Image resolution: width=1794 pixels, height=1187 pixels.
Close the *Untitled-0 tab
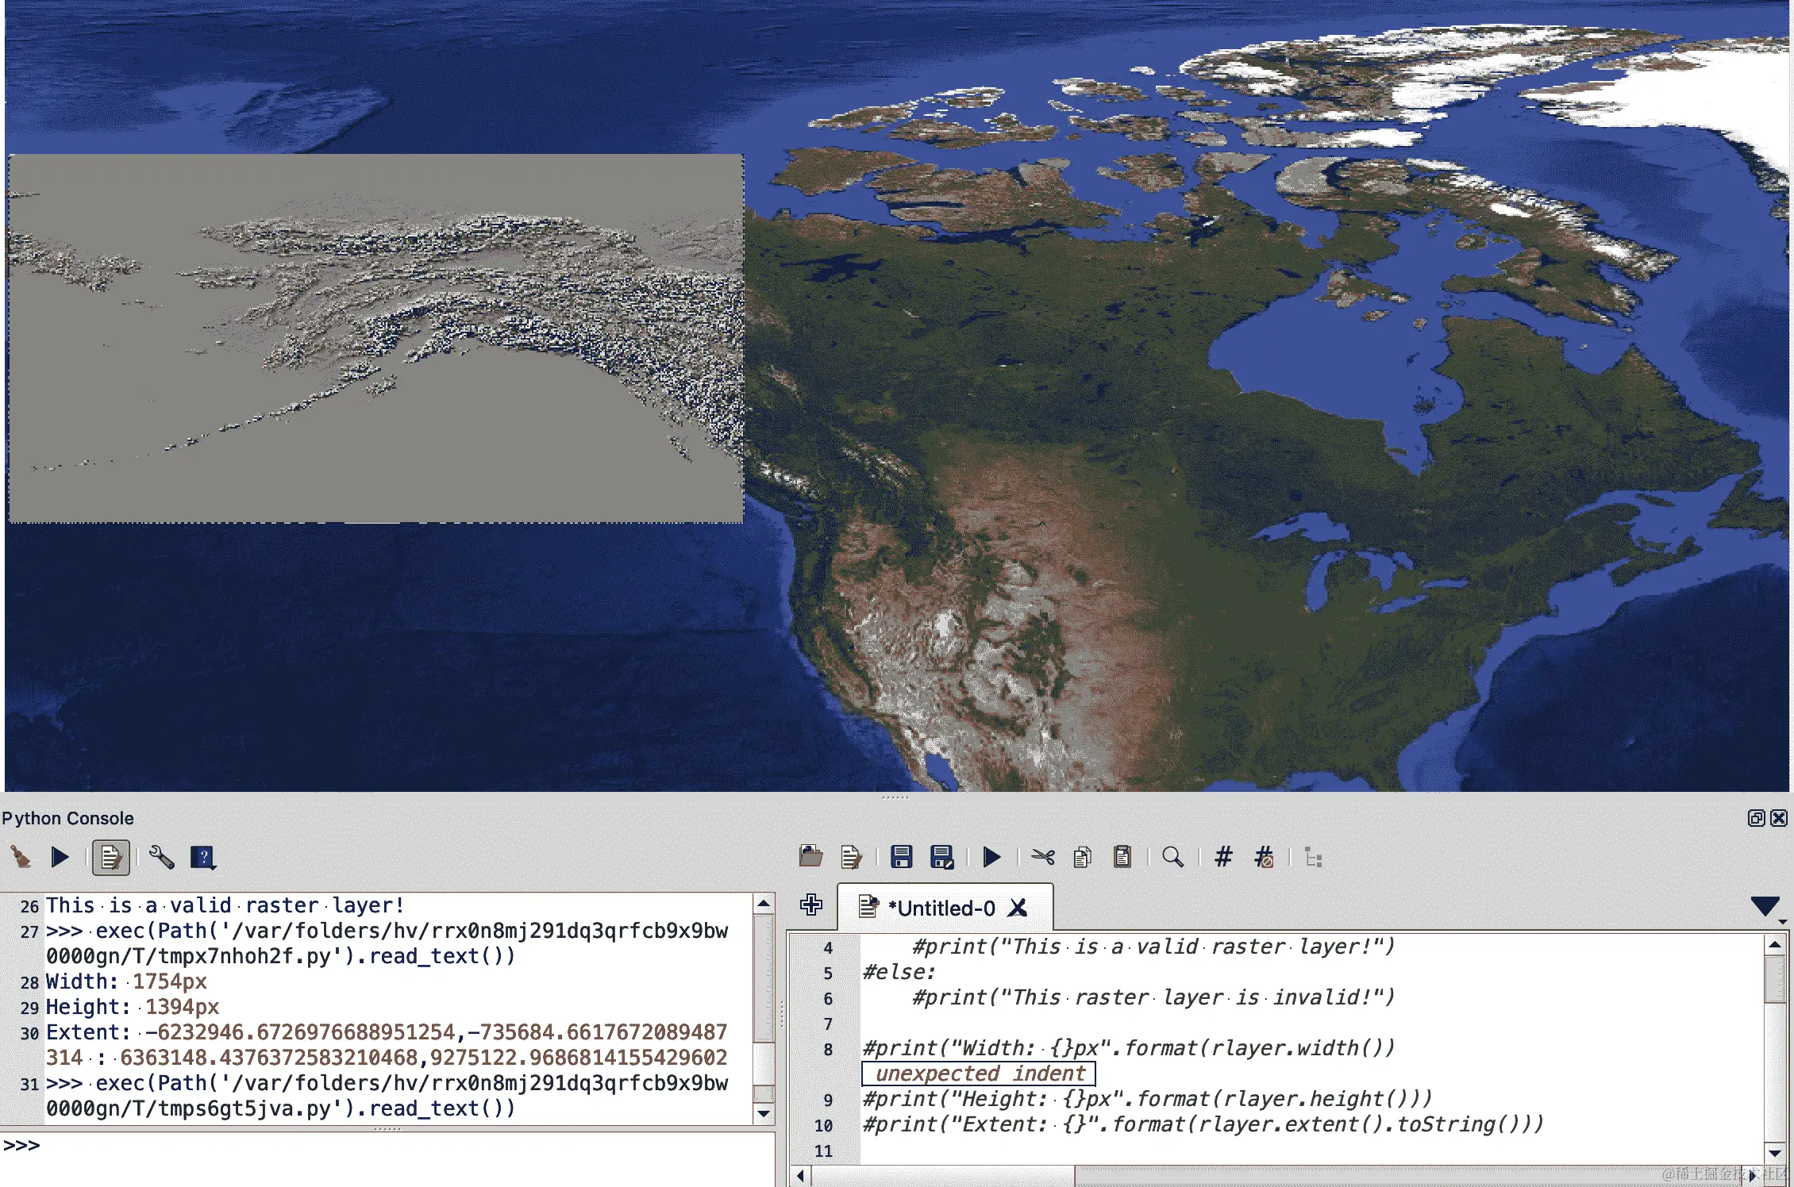(x=1018, y=908)
